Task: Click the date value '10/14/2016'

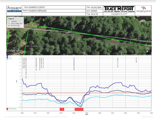Action: point(96,8)
